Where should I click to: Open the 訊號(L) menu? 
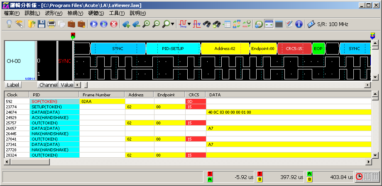click(x=32, y=13)
